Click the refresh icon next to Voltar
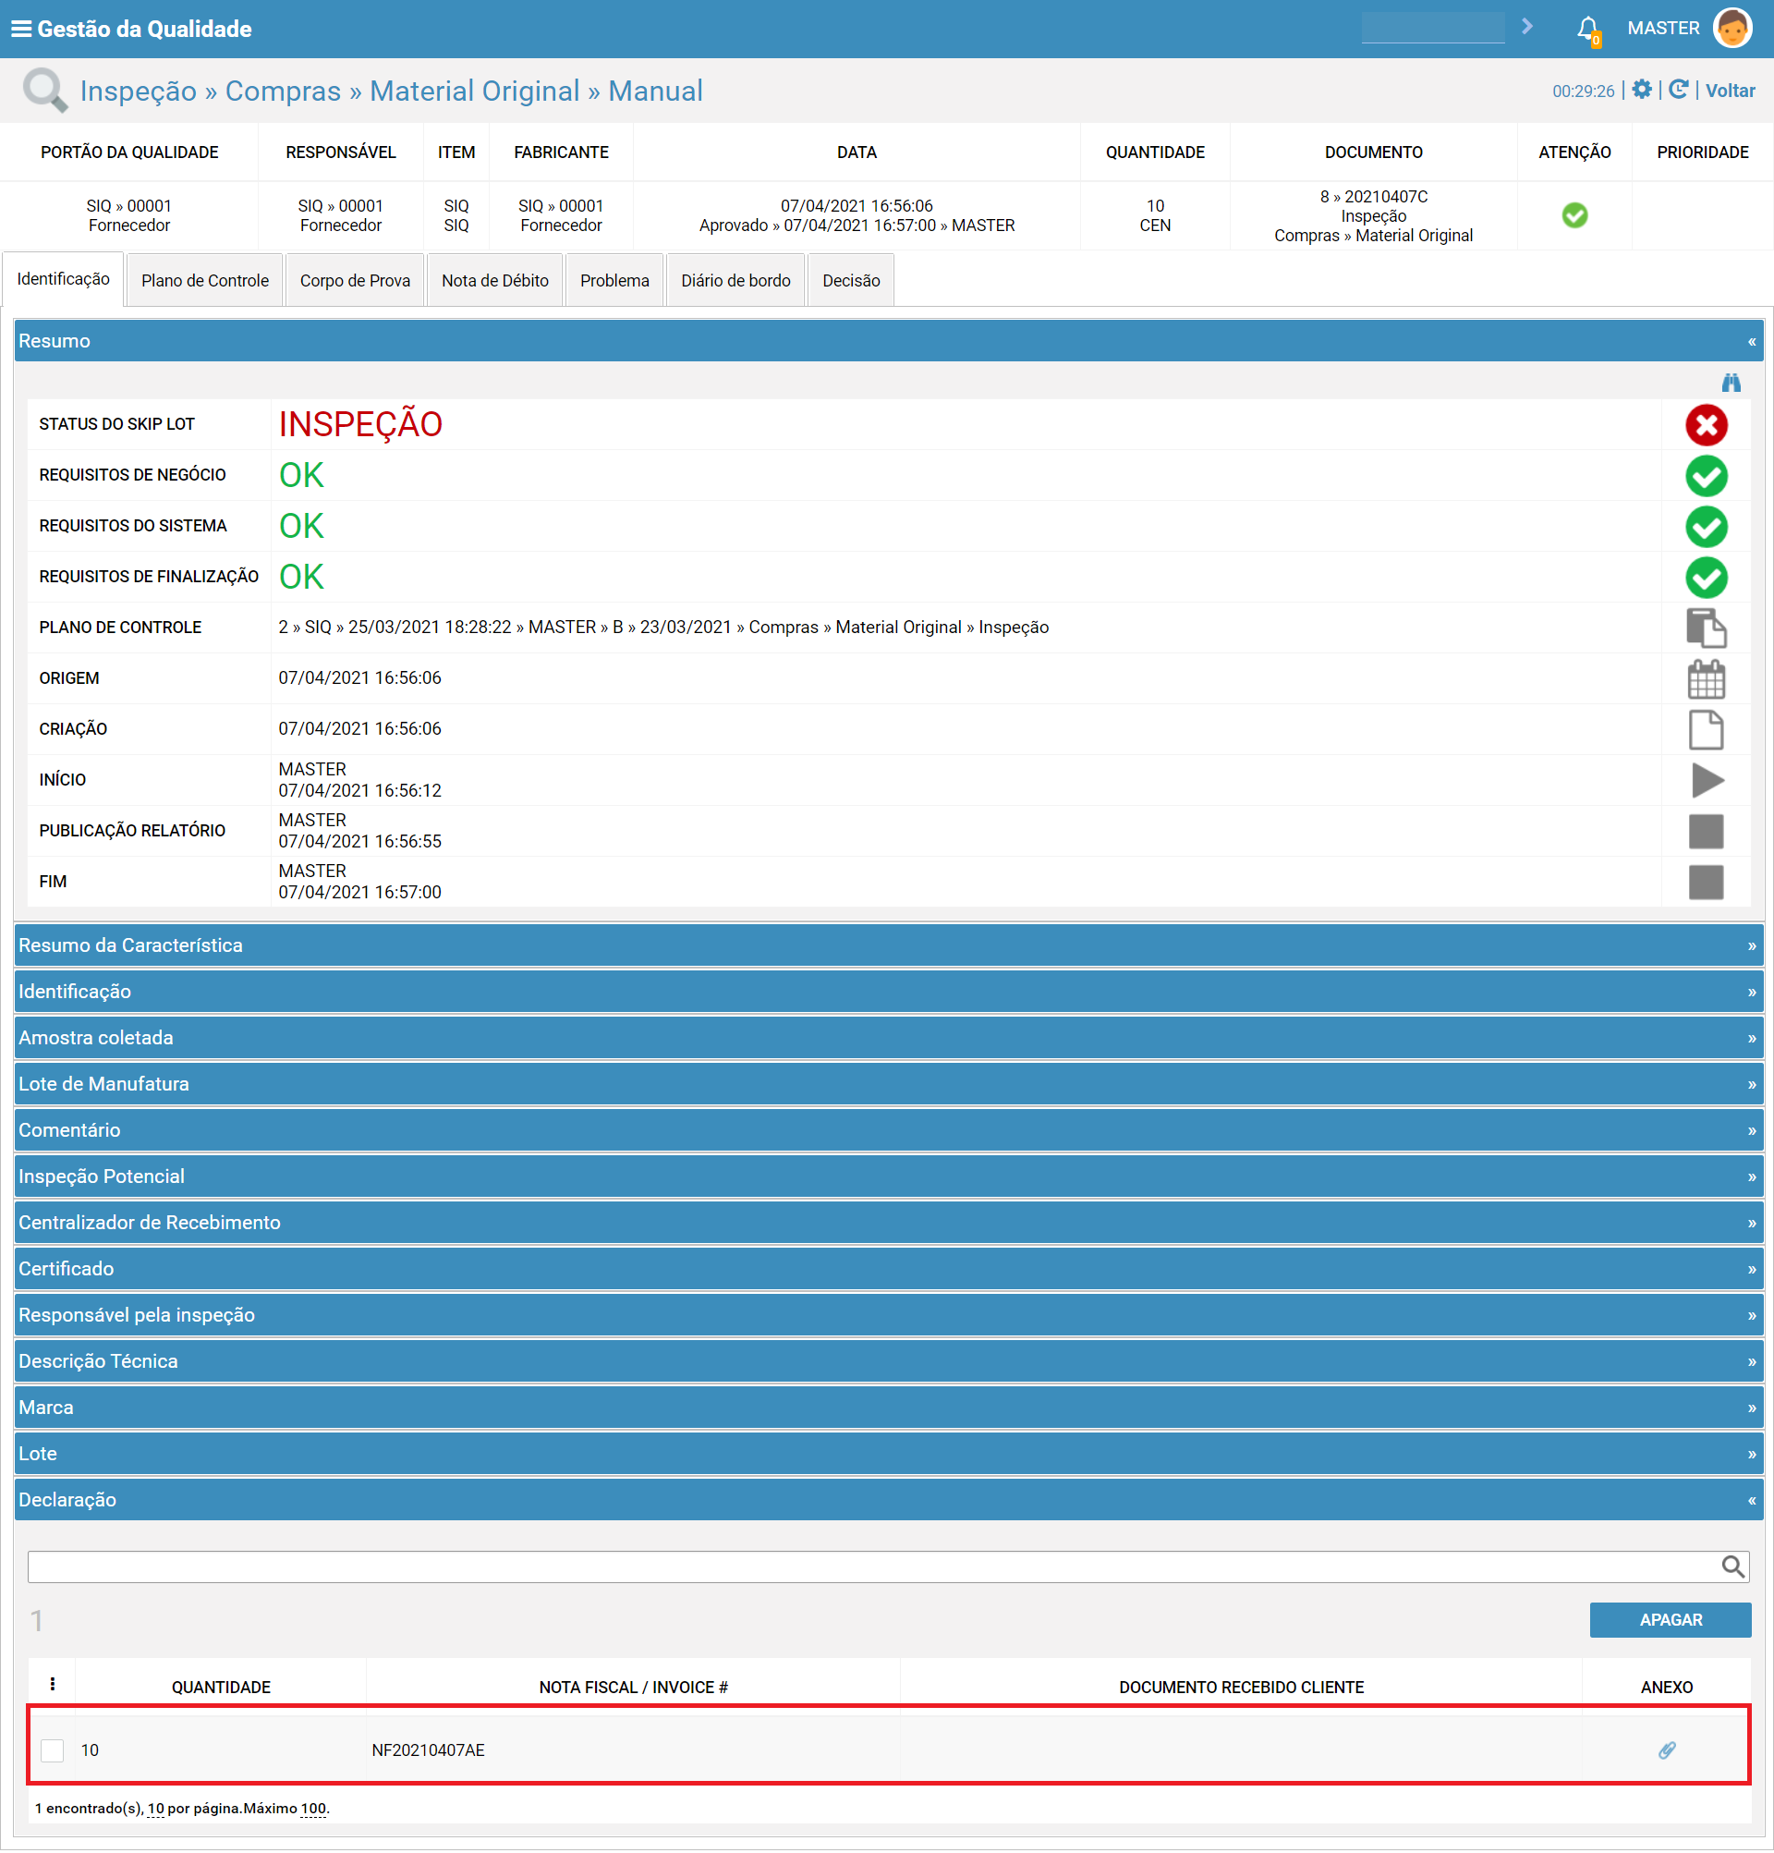 click(1679, 90)
